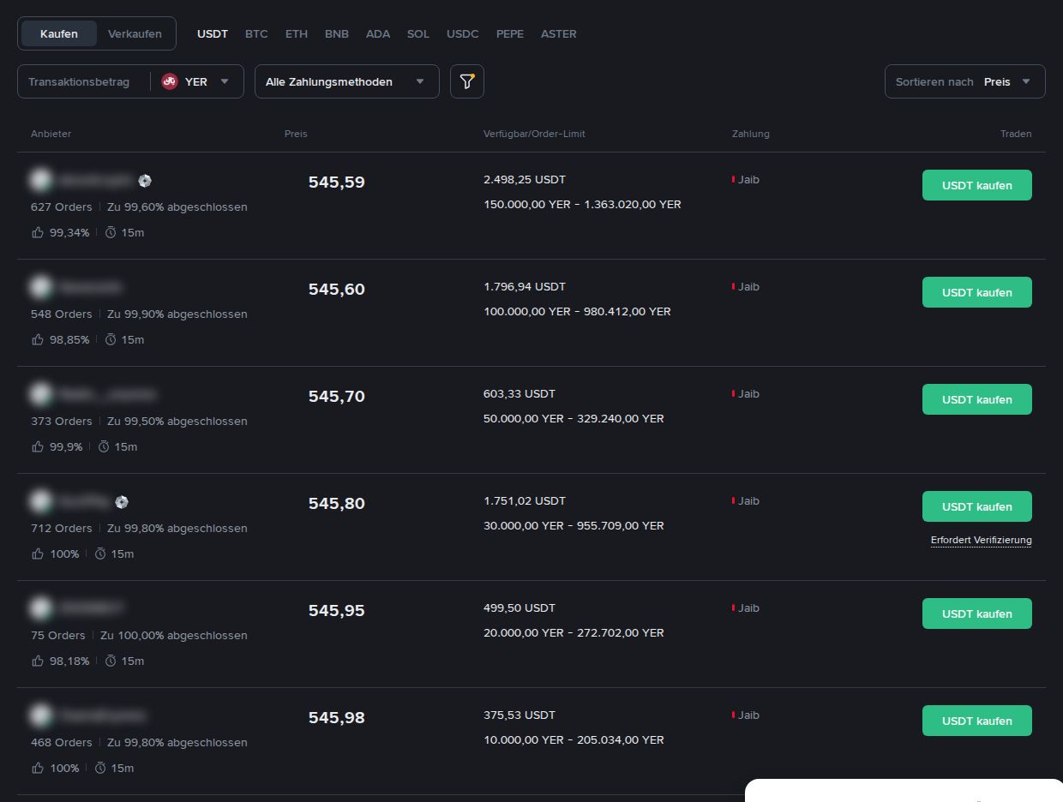
Task: Select the USDC coin tab
Action: pos(463,33)
